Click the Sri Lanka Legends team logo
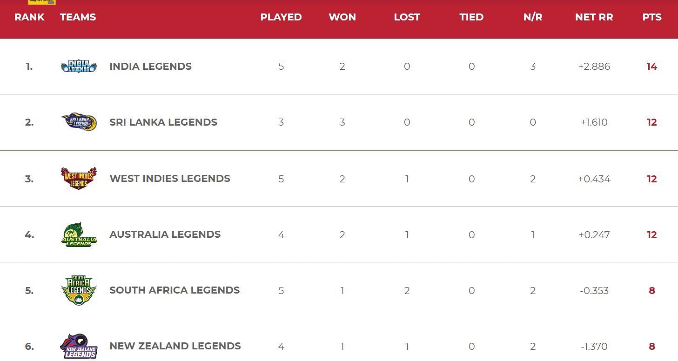This screenshot has width=678, height=361. click(79, 122)
